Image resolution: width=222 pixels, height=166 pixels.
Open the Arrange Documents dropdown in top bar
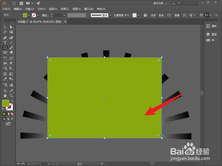click(x=30, y=3)
